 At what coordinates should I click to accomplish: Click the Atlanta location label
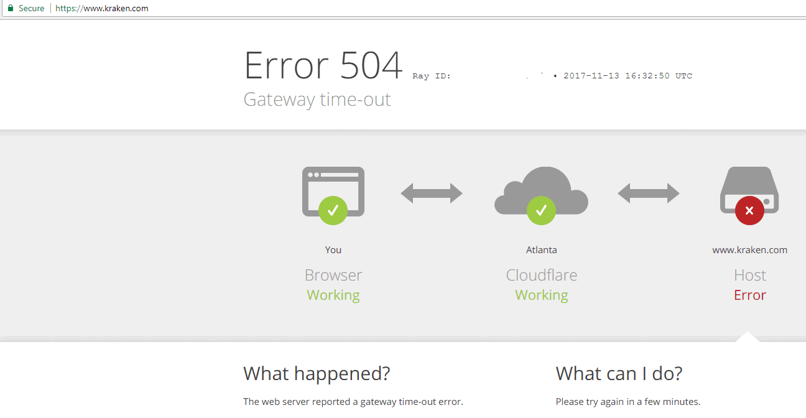pyautogui.click(x=541, y=250)
